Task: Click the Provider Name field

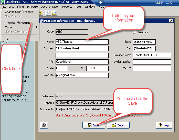Action: coord(152,55)
